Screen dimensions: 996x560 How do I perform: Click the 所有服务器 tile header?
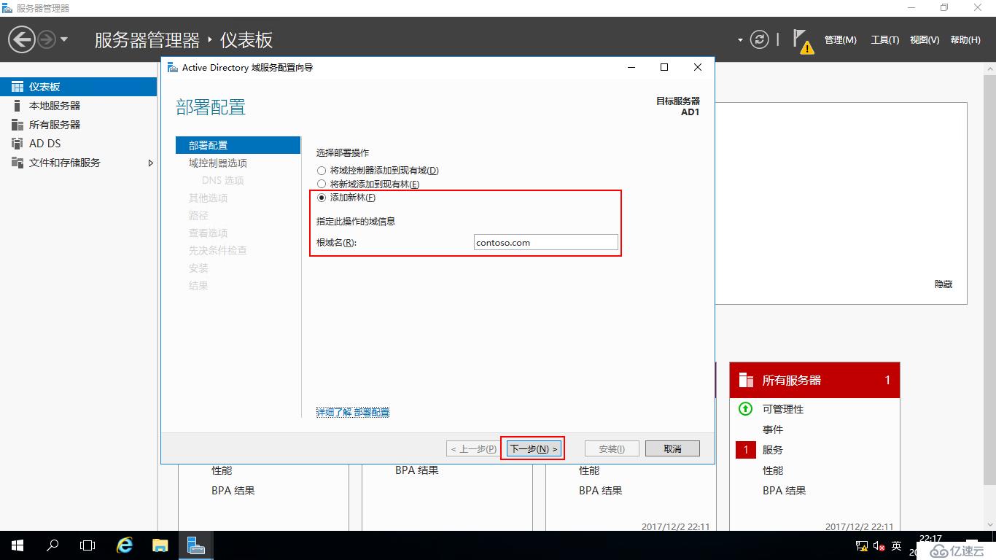click(814, 380)
